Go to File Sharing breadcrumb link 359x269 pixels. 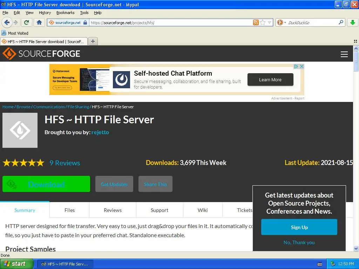78,107
